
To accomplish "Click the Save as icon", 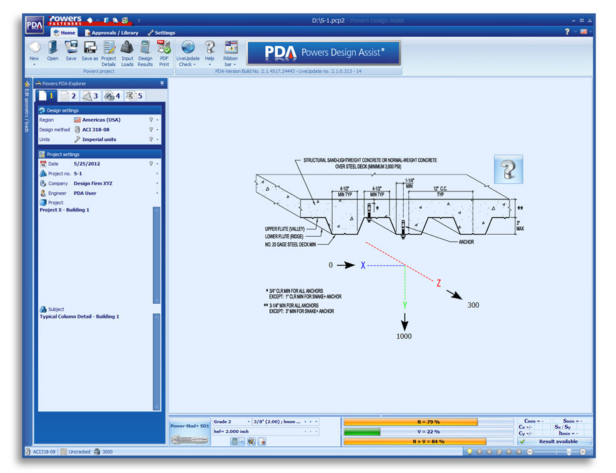I will (x=90, y=48).
